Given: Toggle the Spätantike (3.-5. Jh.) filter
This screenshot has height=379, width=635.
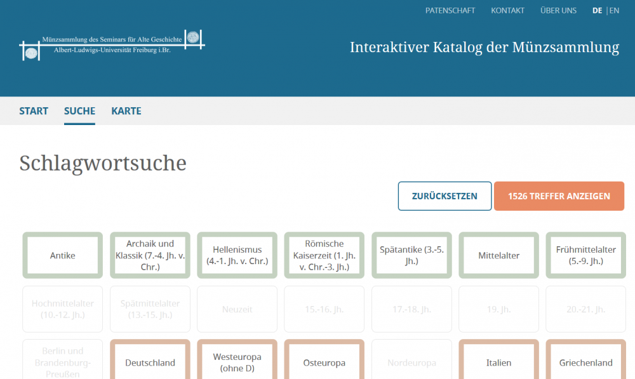Looking at the screenshot, I should click(x=411, y=255).
